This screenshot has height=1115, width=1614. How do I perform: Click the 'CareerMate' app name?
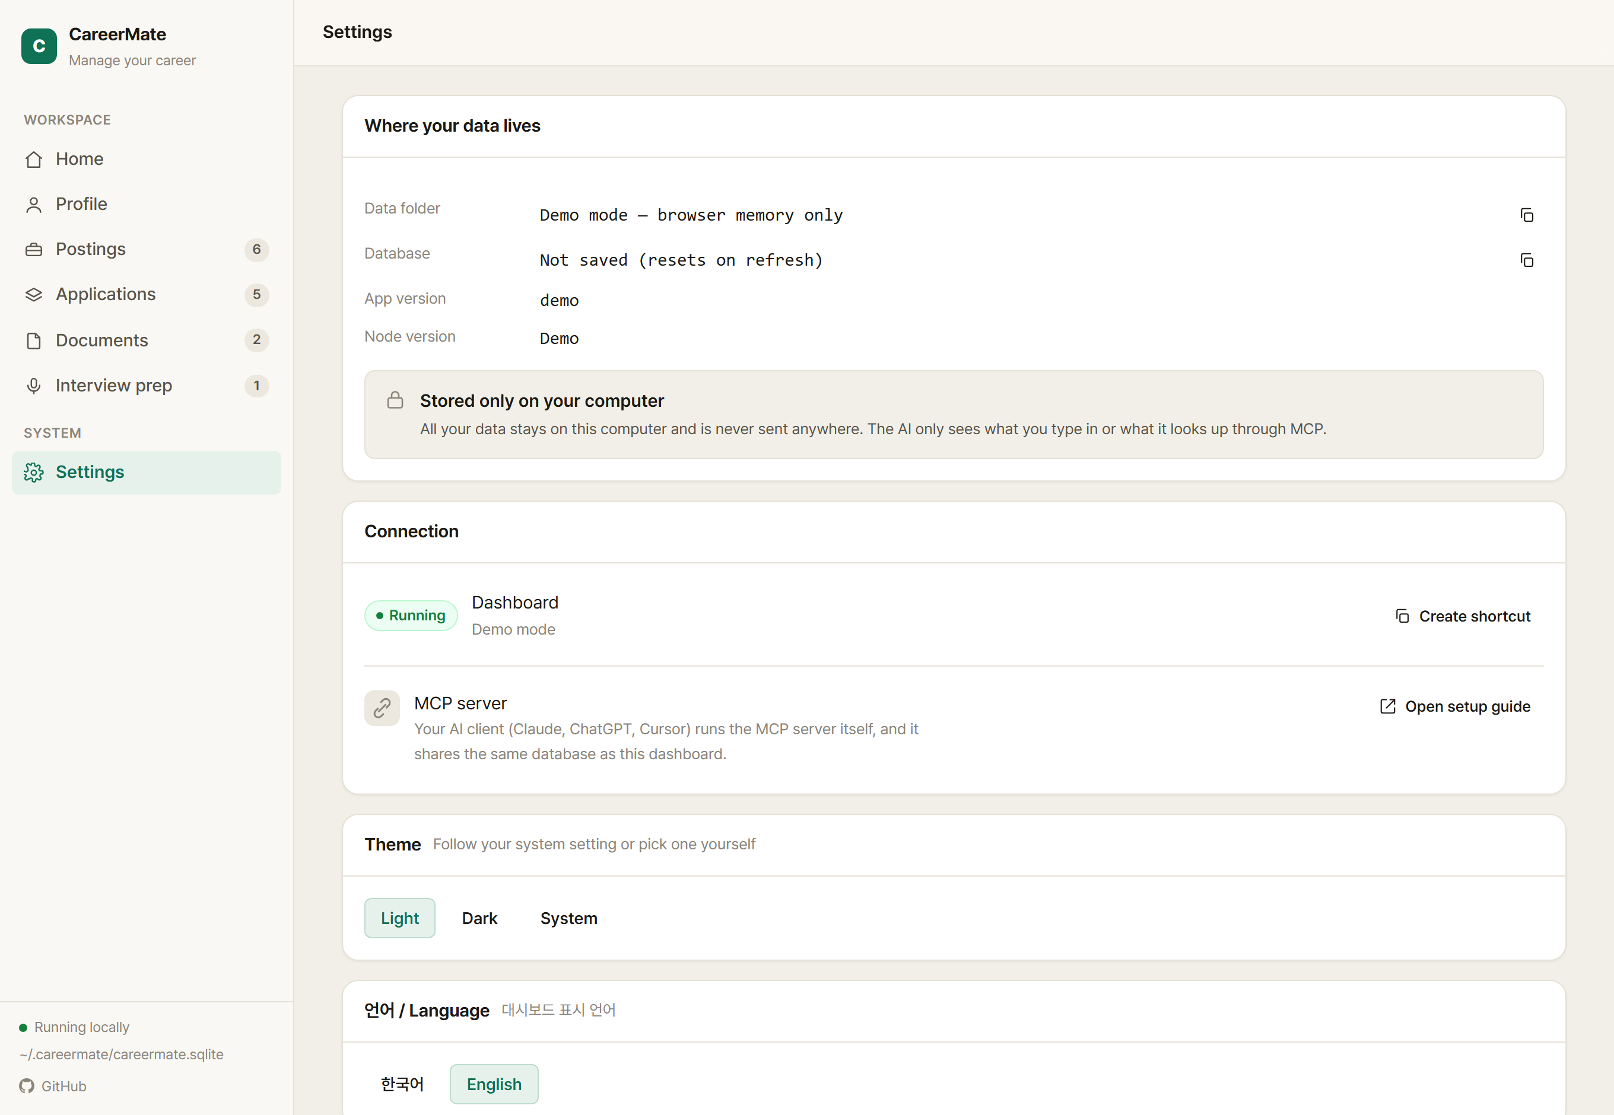tap(117, 34)
